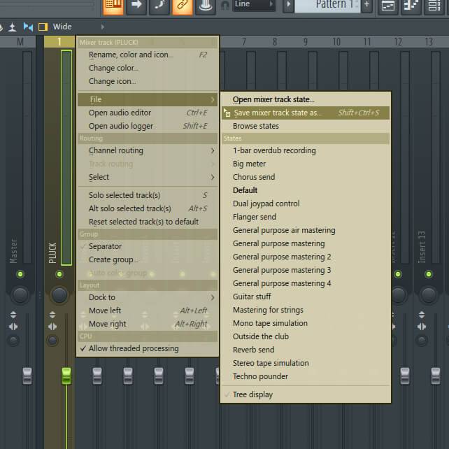Click Open mixer track state entry
Viewport: 449px width, 449px height.
tap(273, 99)
